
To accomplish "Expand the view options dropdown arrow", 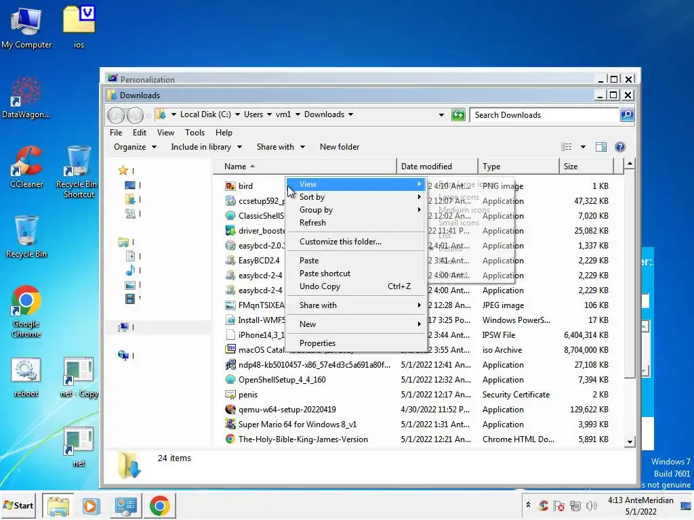I will pyautogui.click(x=583, y=147).
